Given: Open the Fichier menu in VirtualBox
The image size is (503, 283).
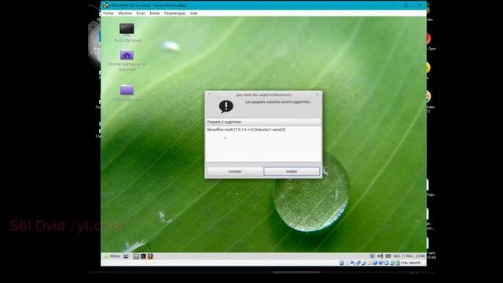Looking at the screenshot, I should coord(108,13).
